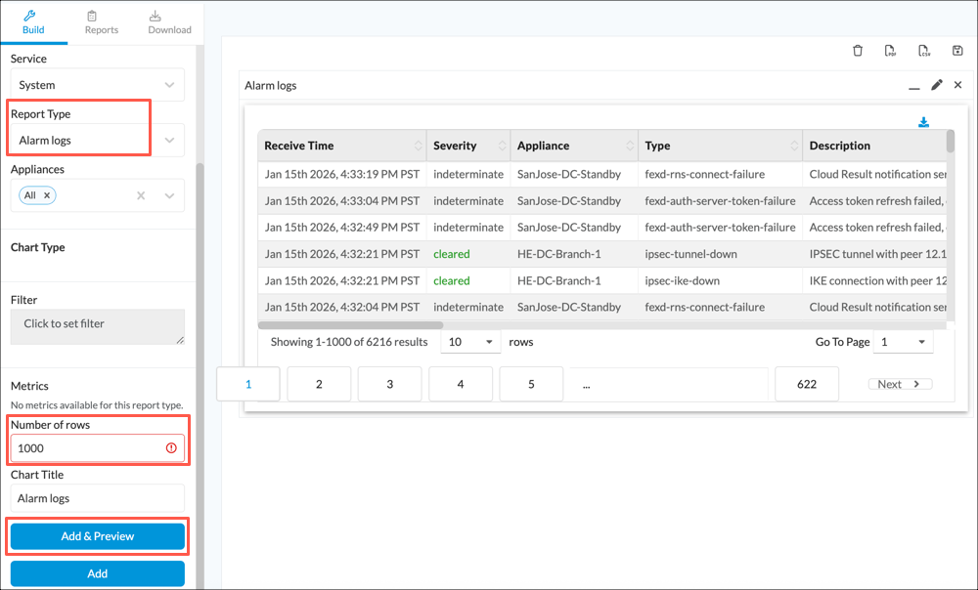Image resolution: width=978 pixels, height=590 pixels.
Task: Expand the Report Type dropdown
Action: [x=169, y=140]
